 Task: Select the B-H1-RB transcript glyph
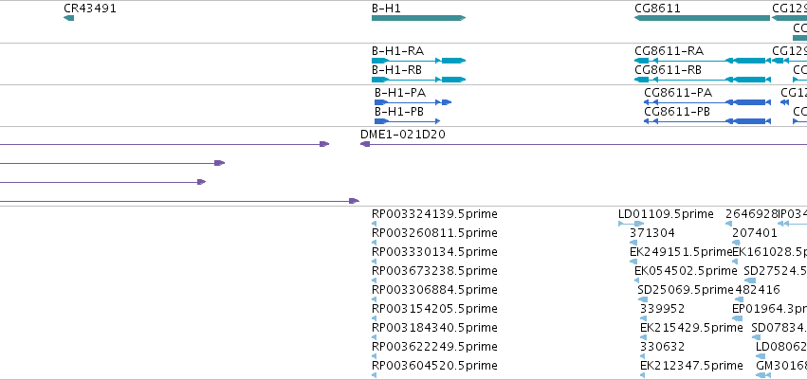tap(418, 80)
